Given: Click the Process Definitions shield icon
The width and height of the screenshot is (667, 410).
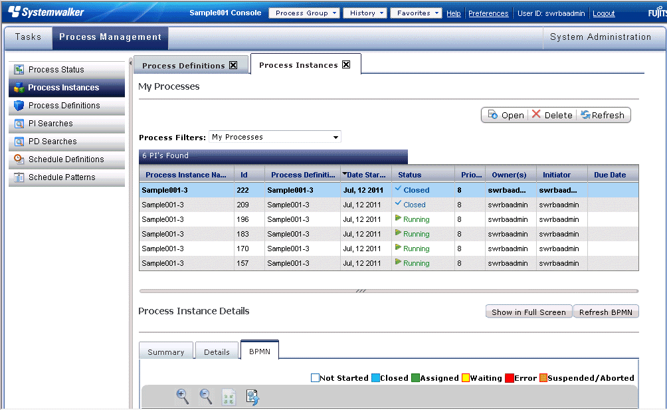Looking at the screenshot, I should pyautogui.click(x=19, y=106).
